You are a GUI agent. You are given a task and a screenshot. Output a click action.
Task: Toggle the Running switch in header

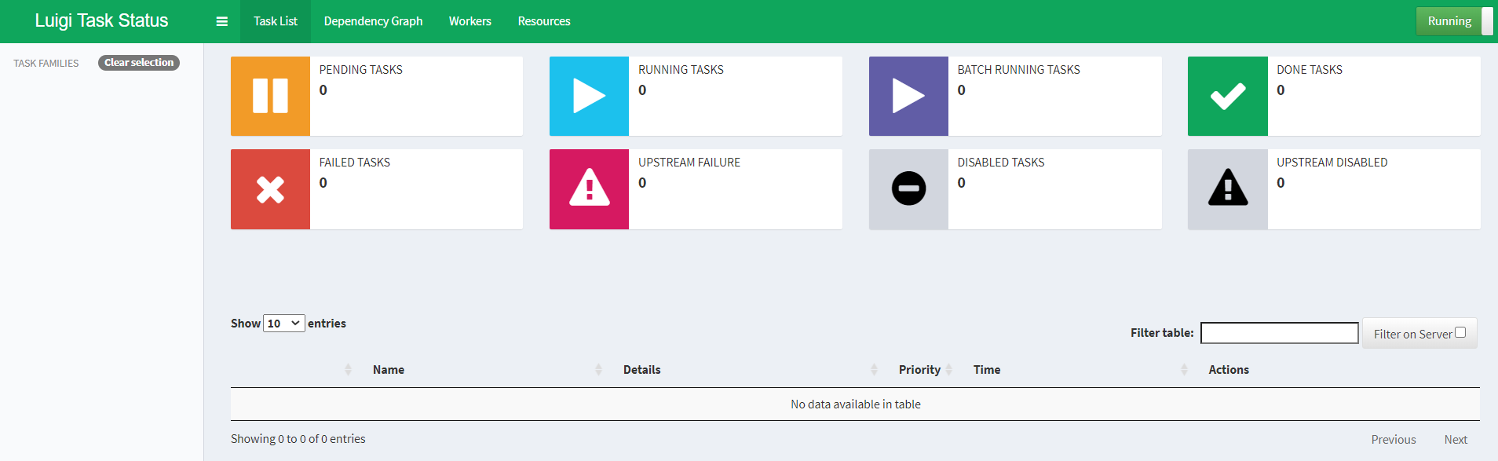pos(1454,21)
